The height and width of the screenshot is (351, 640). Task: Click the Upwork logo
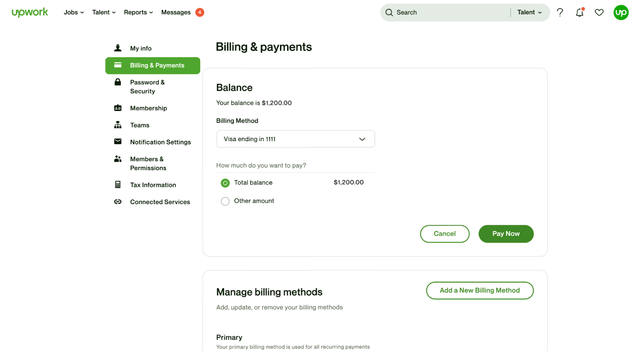30,12
